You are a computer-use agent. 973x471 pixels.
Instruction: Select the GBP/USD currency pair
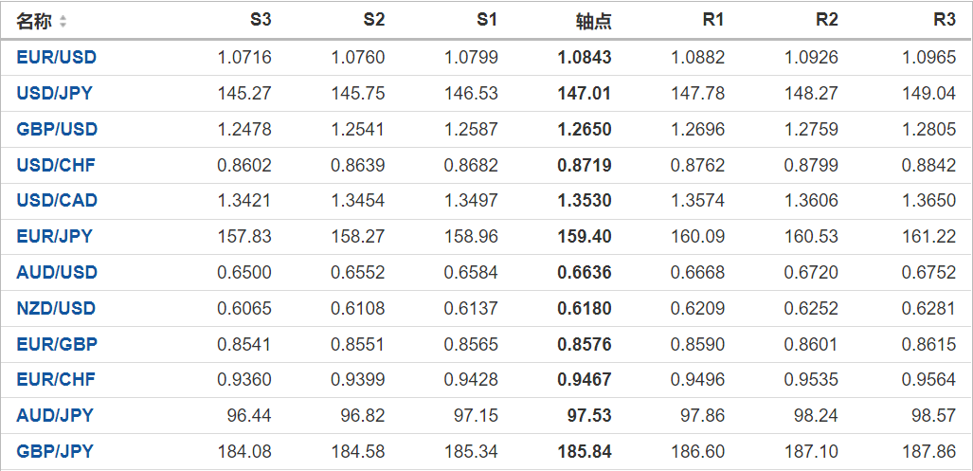click(x=57, y=129)
